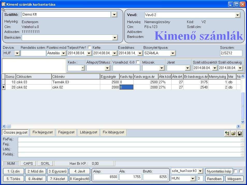
Task: Open the Járat dropdown
Action: click(187, 68)
